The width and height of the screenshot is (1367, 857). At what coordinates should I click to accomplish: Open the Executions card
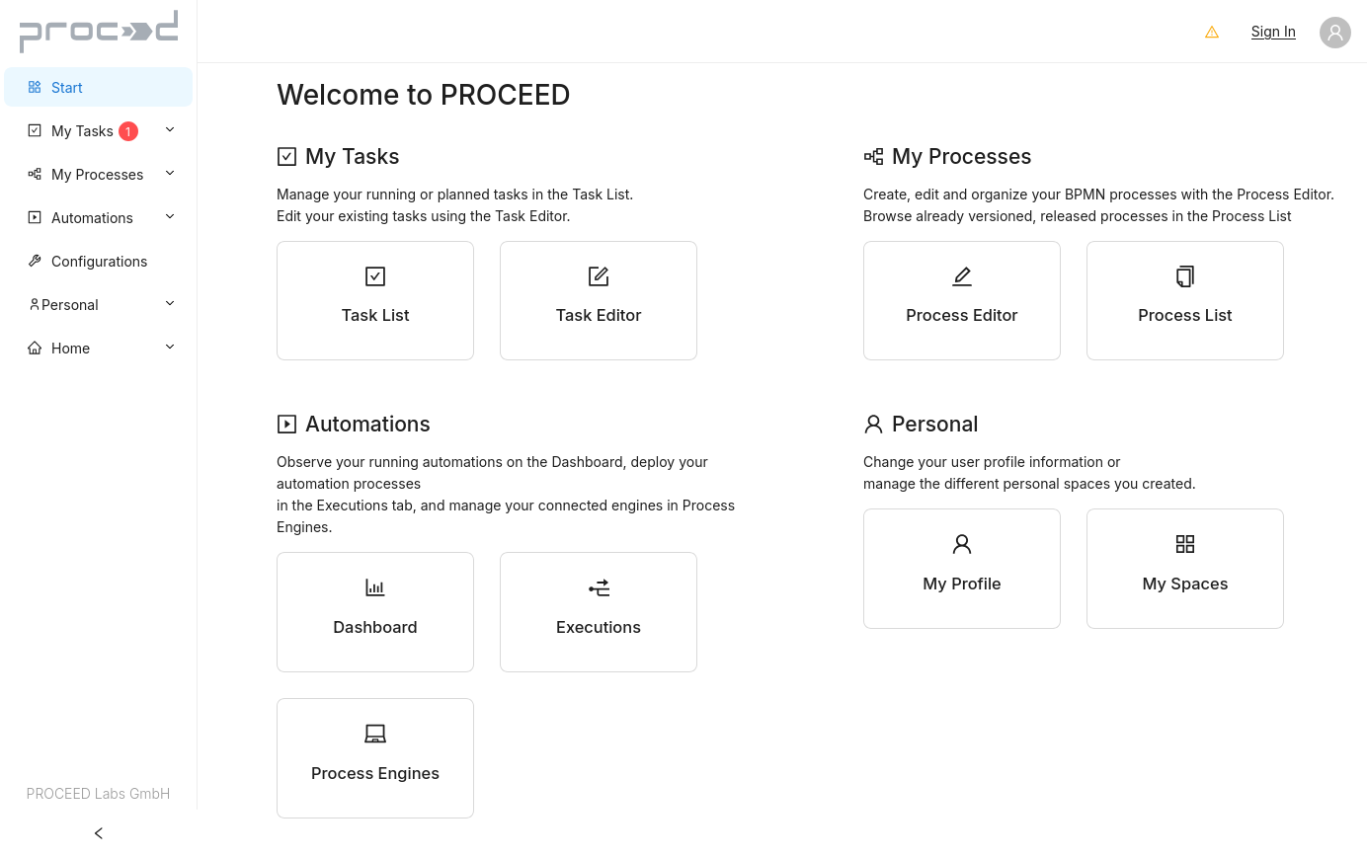599,611
